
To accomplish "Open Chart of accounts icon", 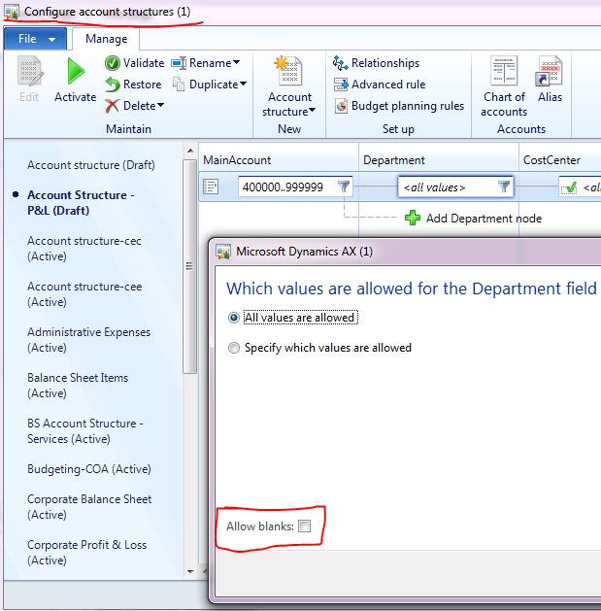I will (x=504, y=71).
